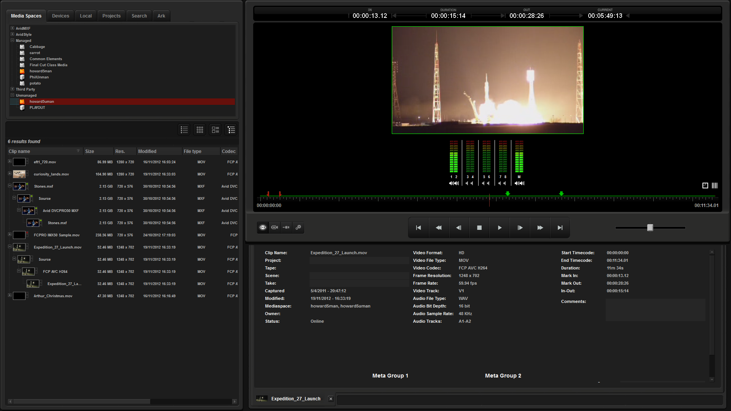731x411 pixels.
Task: Adjust the shuttle speed slider handle
Action: point(650,228)
